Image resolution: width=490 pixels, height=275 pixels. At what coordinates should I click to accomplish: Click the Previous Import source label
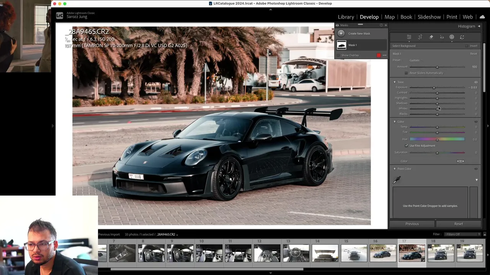(109, 234)
